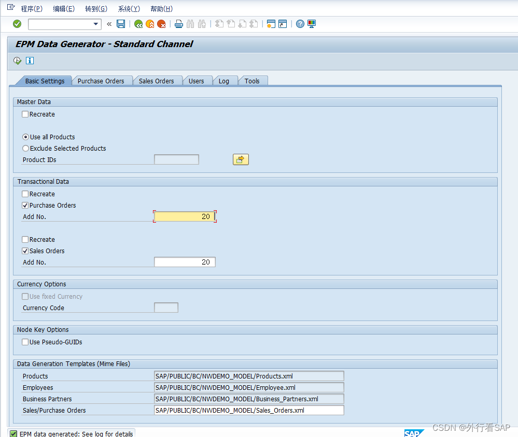Viewport: 518px width, 437px height.
Task: Open the 帮助(H) menu
Action: pyautogui.click(x=162, y=9)
